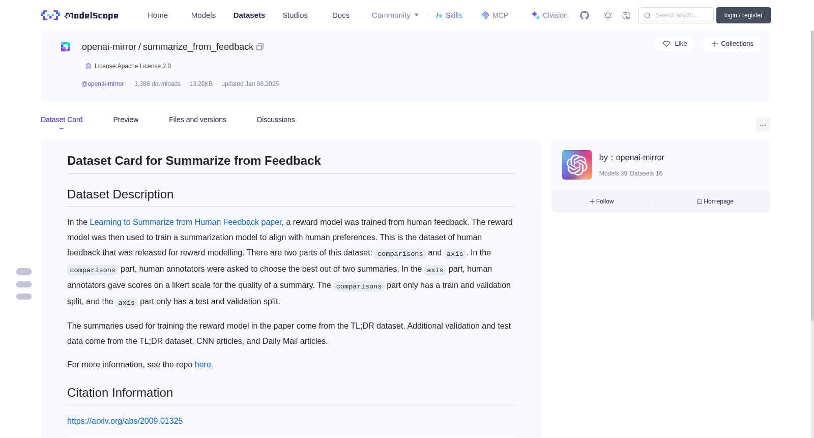Open the Skills icon link
The image size is (814, 438).
(449, 15)
